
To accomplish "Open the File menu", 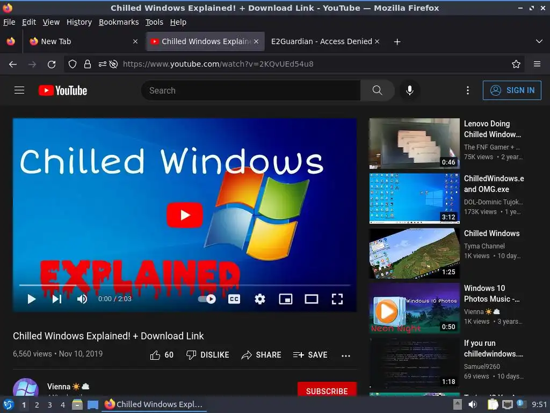I will (x=9, y=22).
